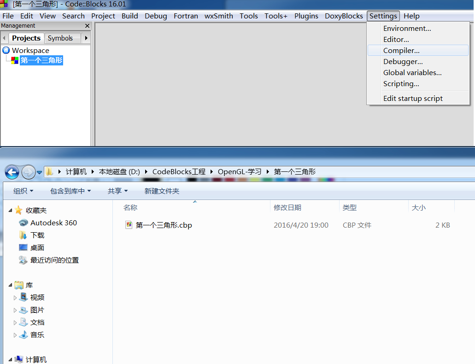Open 桌面 in navigation pane
475x364 pixels.
[x=37, y=247]
